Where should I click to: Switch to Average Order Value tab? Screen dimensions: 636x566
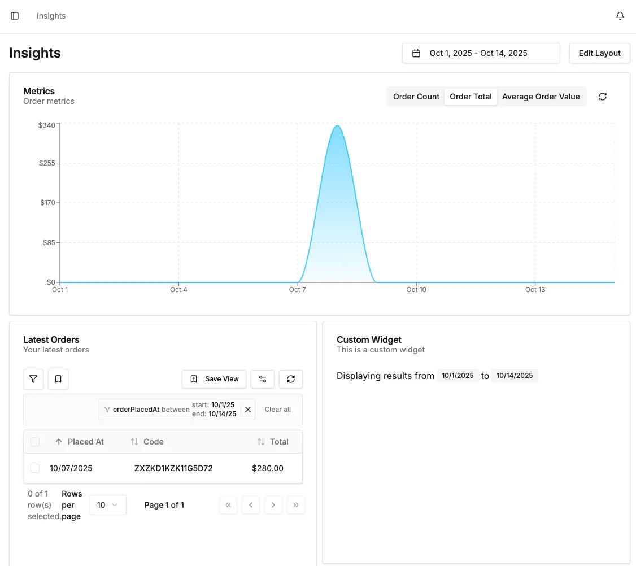541,97
